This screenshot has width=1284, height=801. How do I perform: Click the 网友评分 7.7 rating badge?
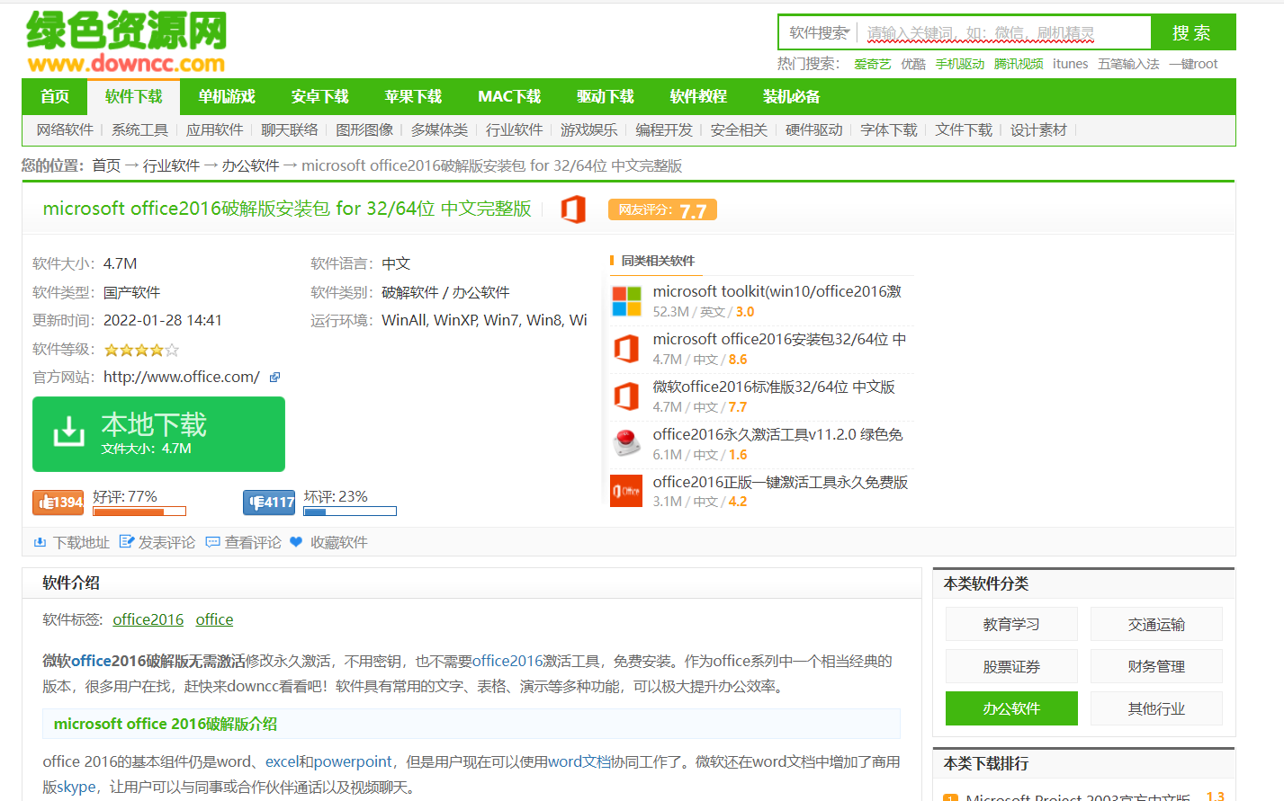click(662, 209)
